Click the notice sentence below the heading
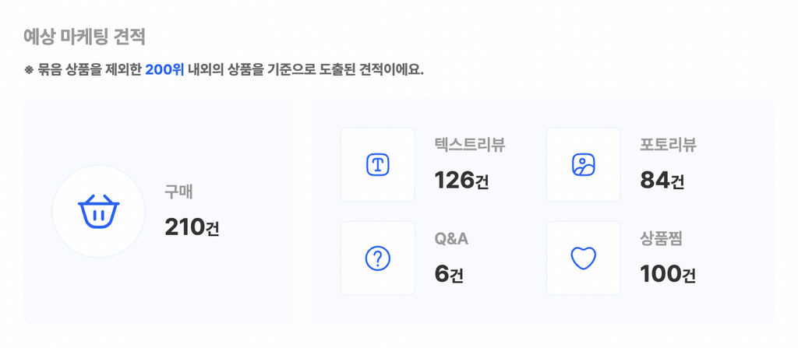 (224, 70)
